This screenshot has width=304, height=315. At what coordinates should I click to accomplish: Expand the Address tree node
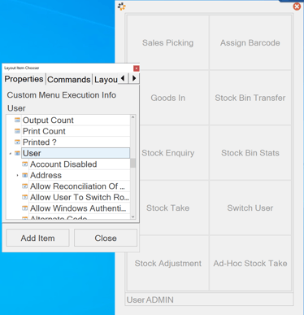18,176
